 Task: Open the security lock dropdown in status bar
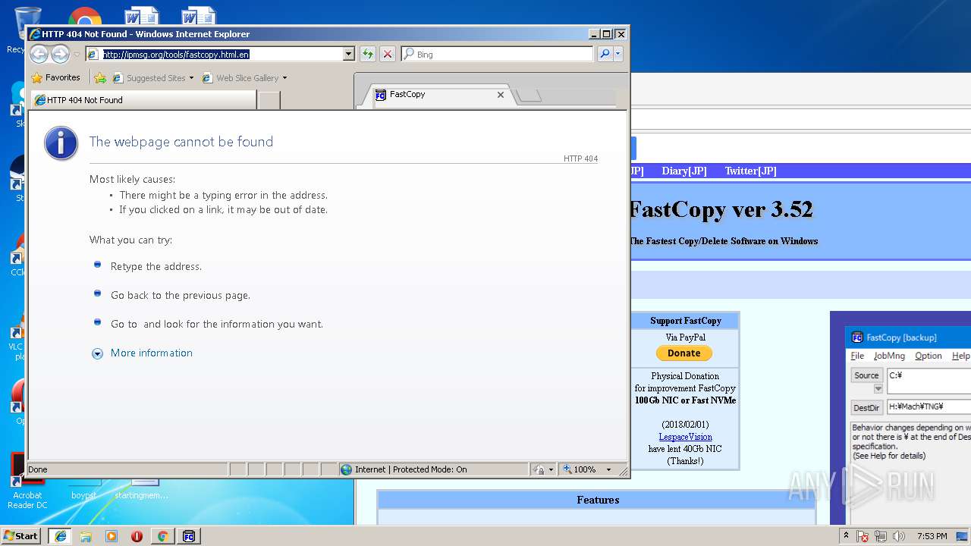tap(543, 469)
